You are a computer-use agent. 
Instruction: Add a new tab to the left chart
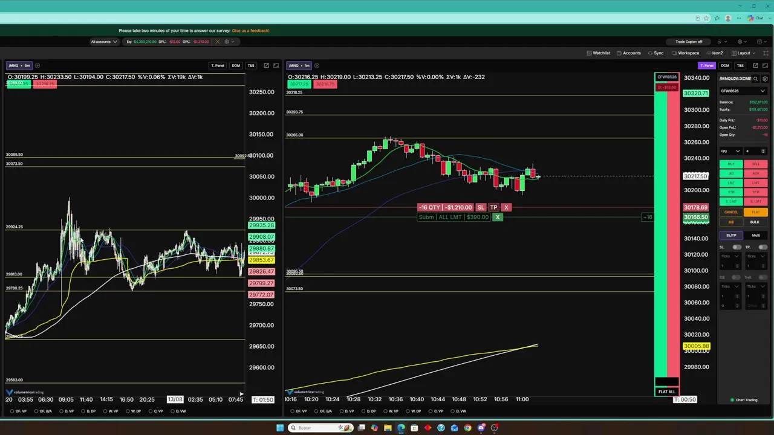pos(37,65)
